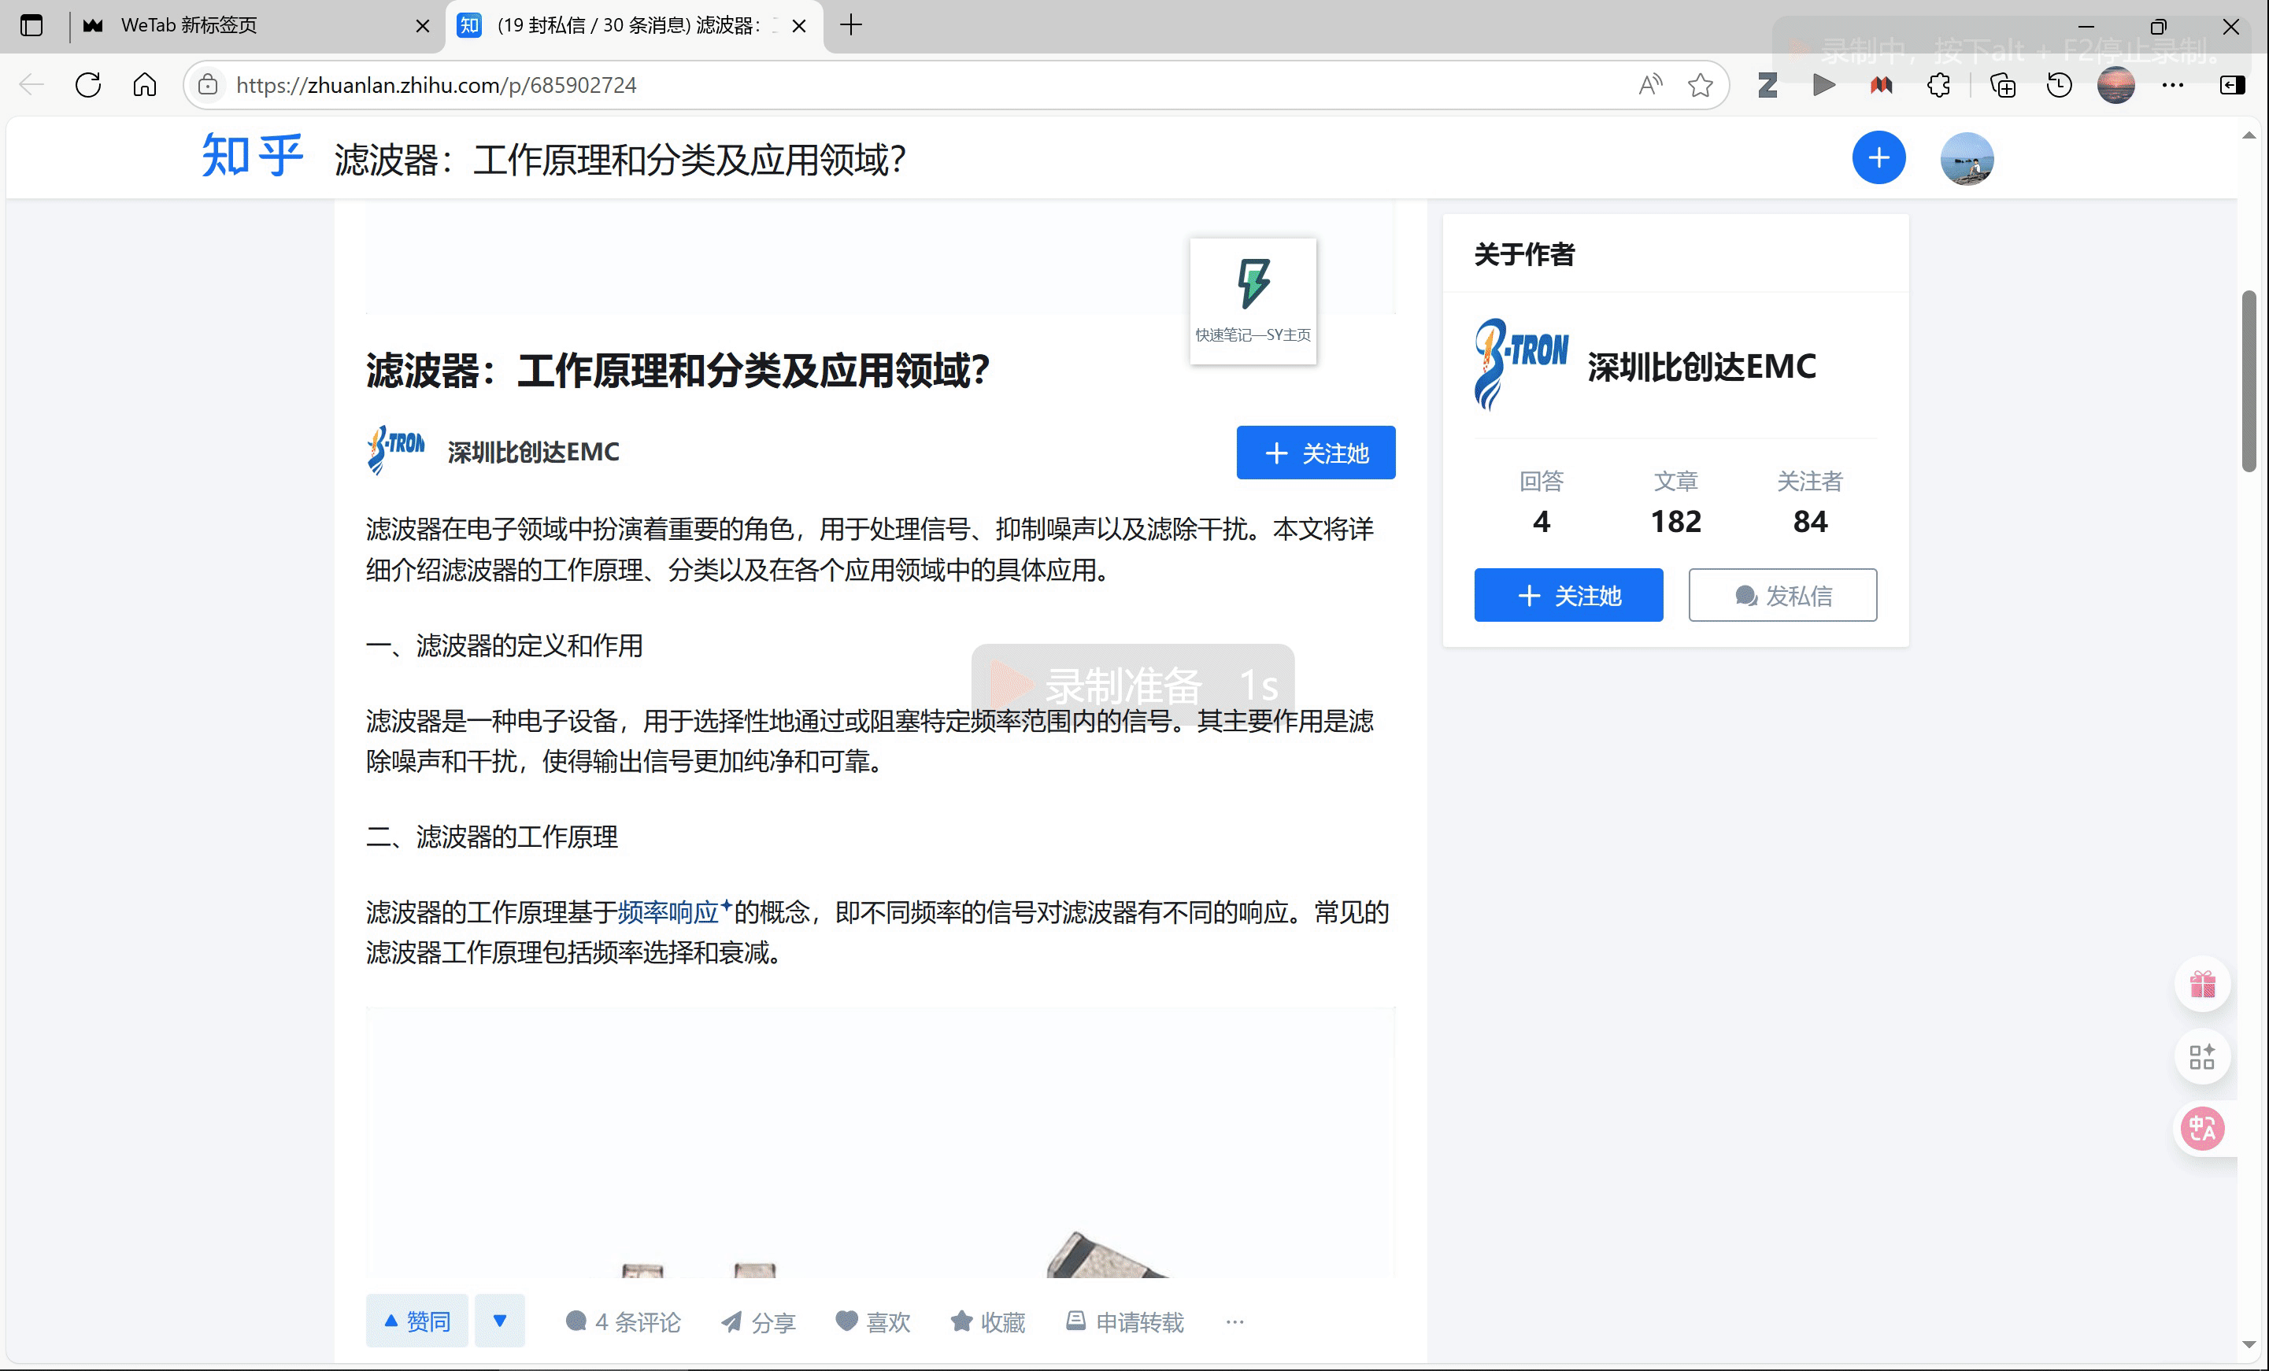
Task: Open the grid apps floating button
Action: [2202, 1056]
